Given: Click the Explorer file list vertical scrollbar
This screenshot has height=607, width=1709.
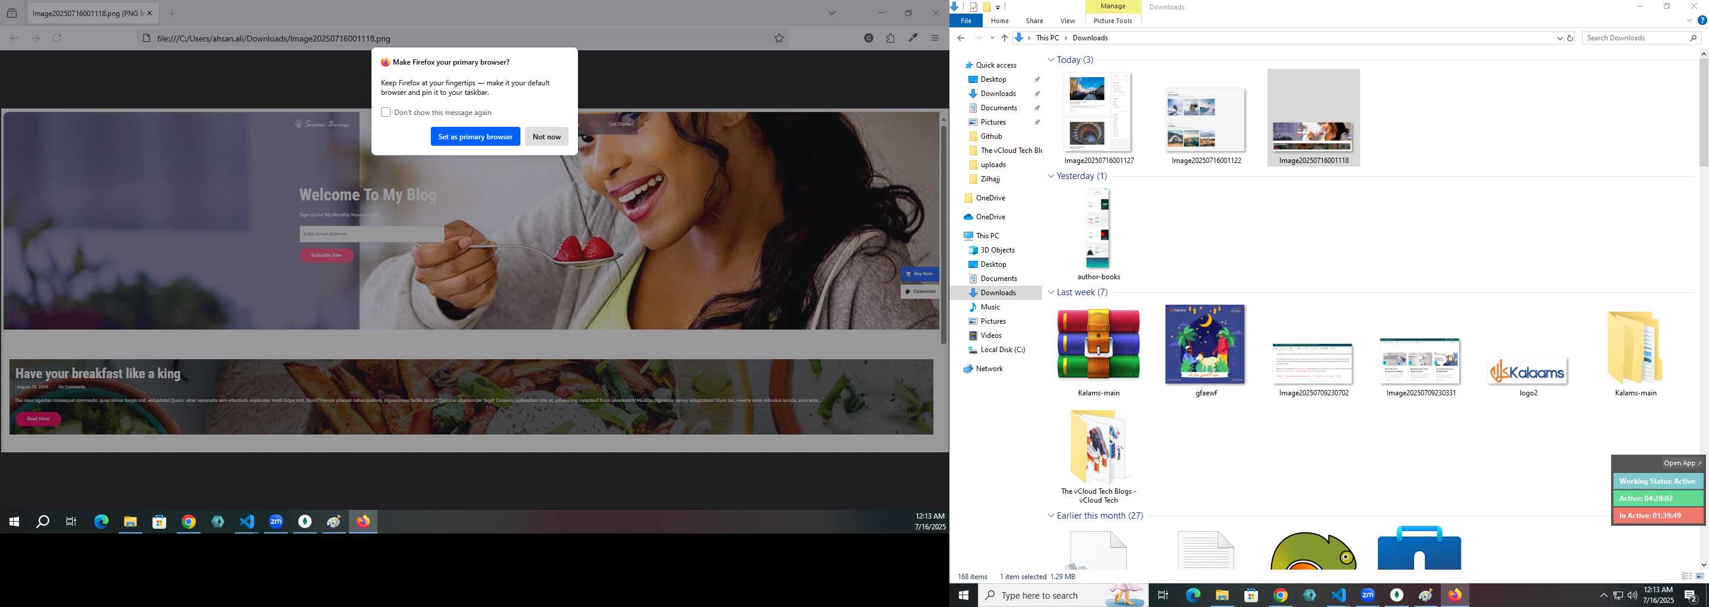Looking at the screenshot, I should pos(1704,113).
